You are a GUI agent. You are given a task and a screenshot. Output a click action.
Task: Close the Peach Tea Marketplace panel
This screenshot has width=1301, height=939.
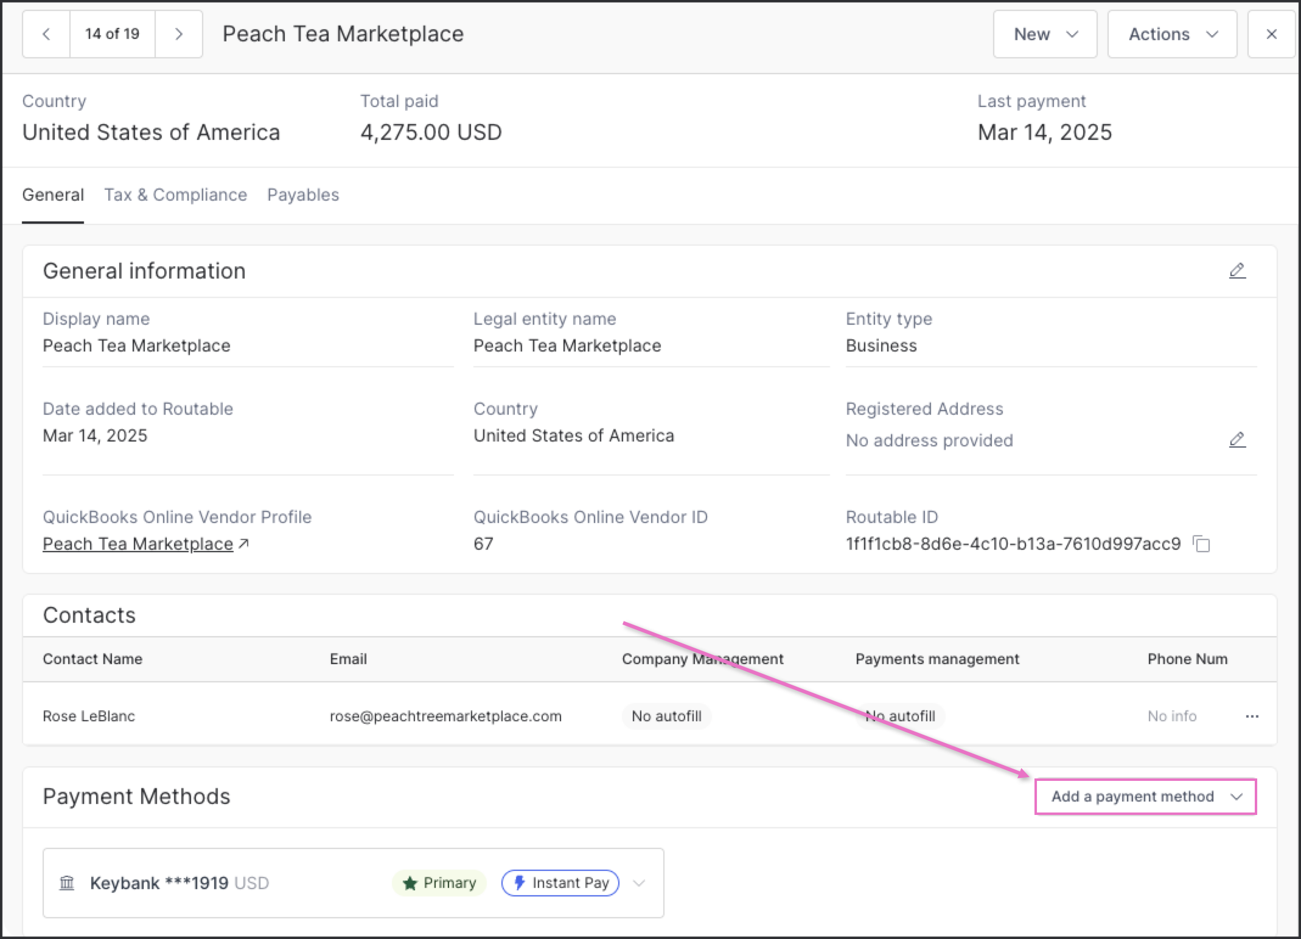pos(1271,34)
